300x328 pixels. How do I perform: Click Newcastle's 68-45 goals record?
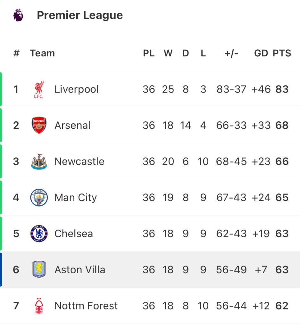tap(231, 161)
